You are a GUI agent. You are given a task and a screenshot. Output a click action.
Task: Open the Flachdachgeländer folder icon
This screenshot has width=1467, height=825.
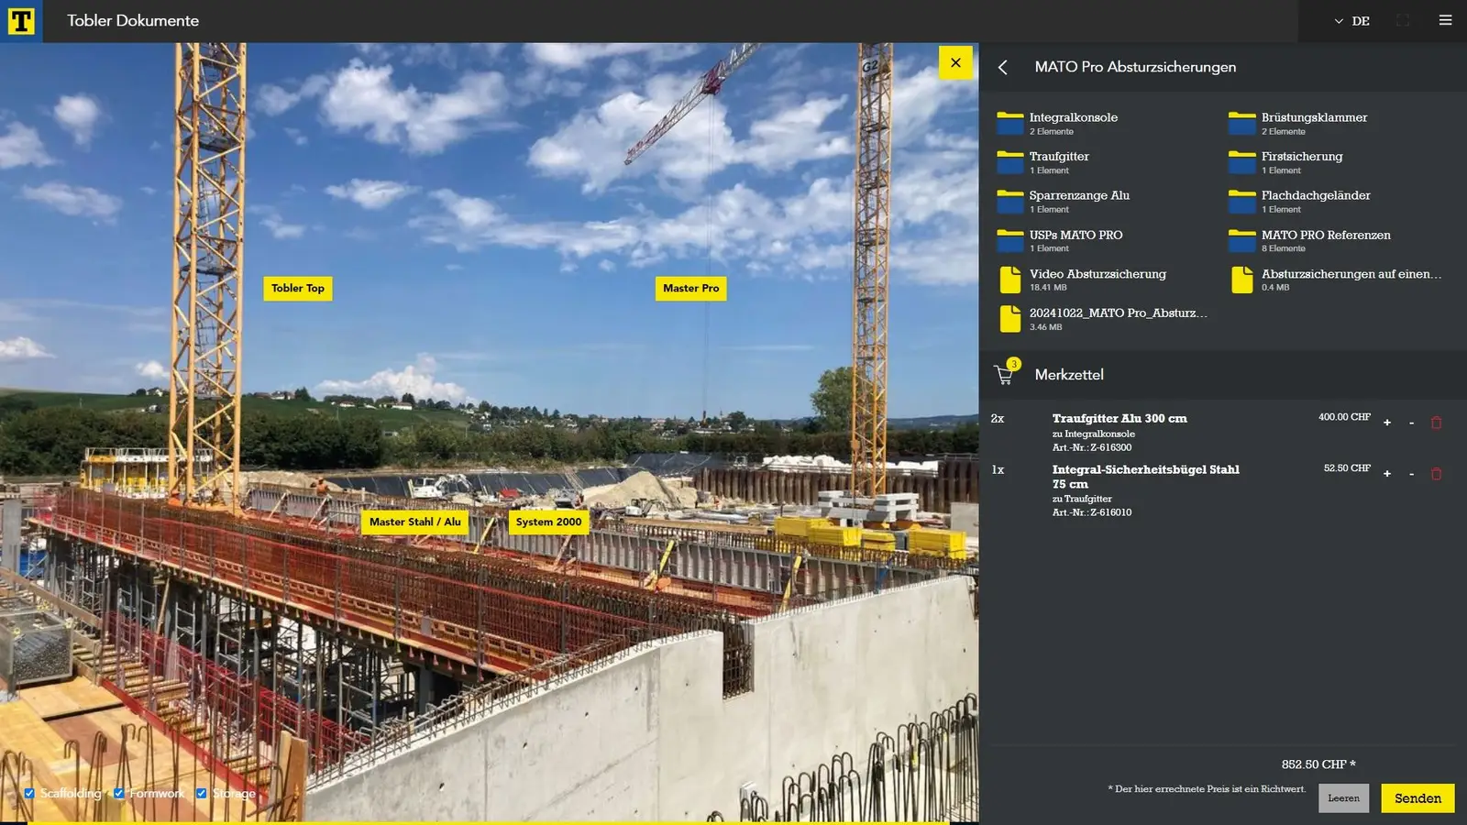(x=1241, y=201)
